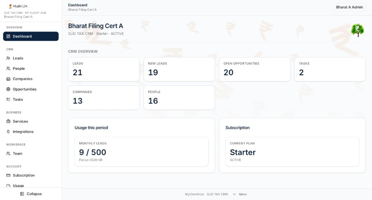Click the Monthly Leads 9 / 500 value
Viewport: 372px width, 200px height.
(93, 152)
